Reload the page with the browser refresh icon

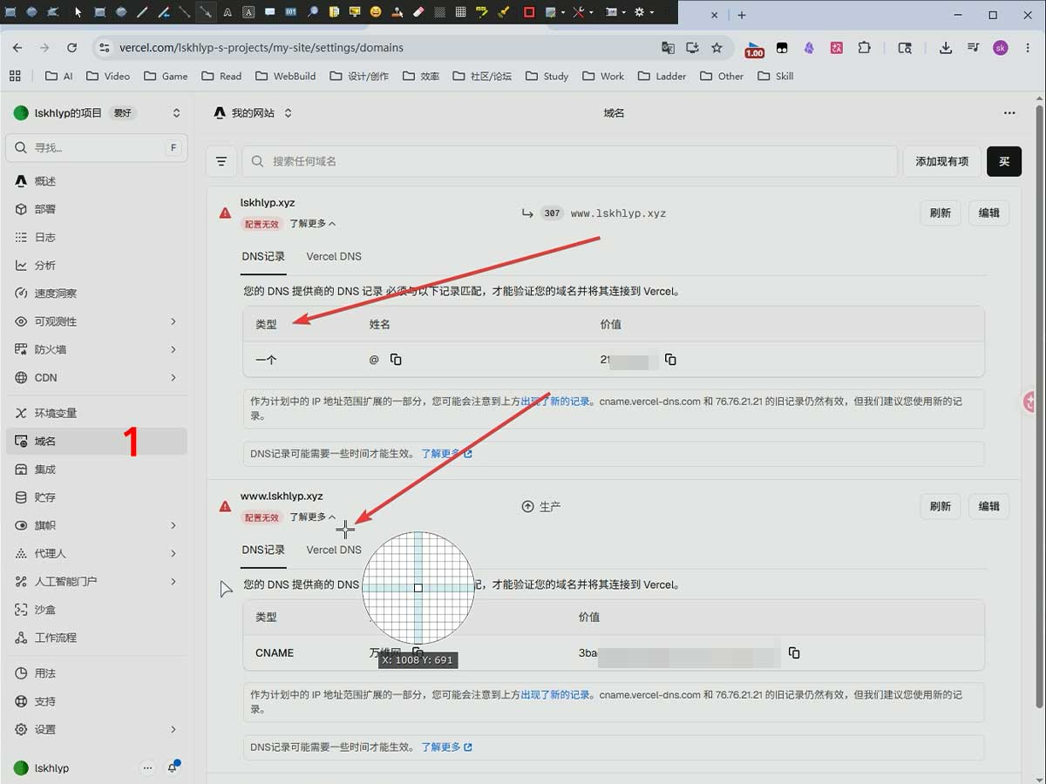(71, 48)
